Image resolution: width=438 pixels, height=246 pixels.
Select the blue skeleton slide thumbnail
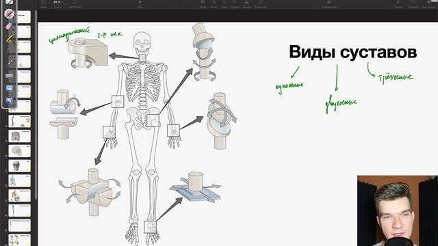tap(20, 180)
